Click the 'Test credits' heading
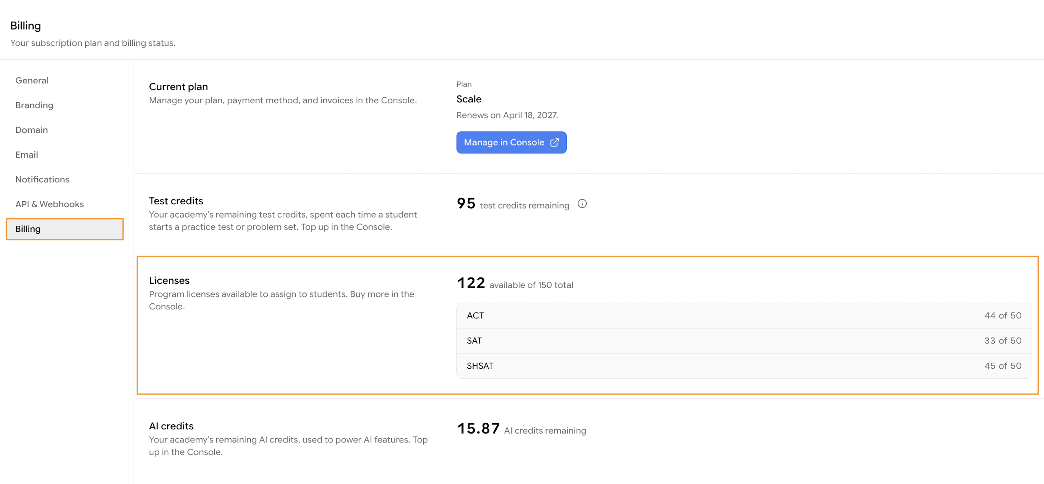The width and height of the screenshot is (1044, 484). coord(176,201)
